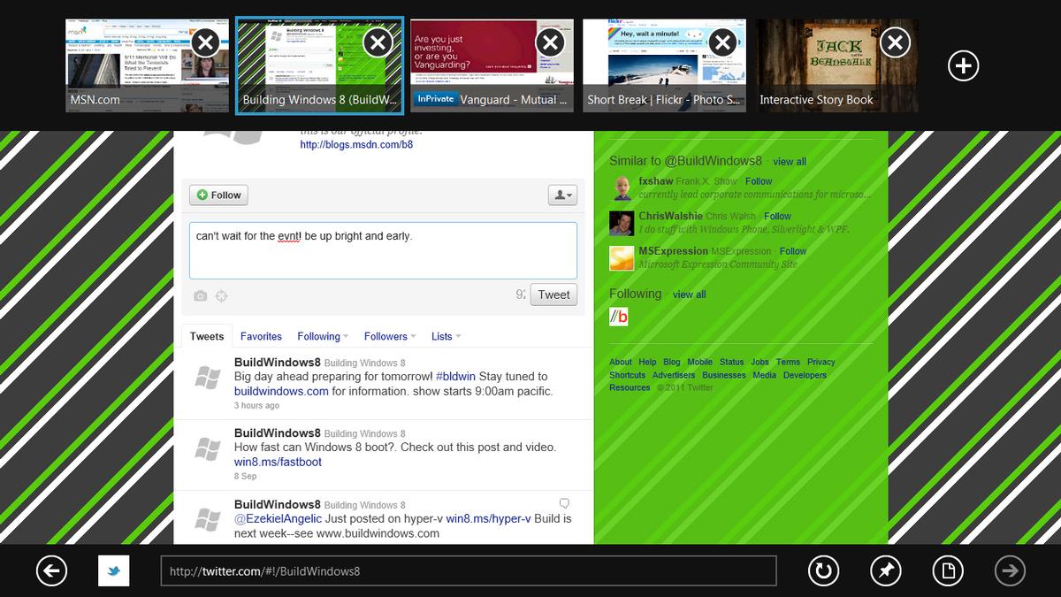
Task: Follow MSExpression
Action: [x=793, y=251]
